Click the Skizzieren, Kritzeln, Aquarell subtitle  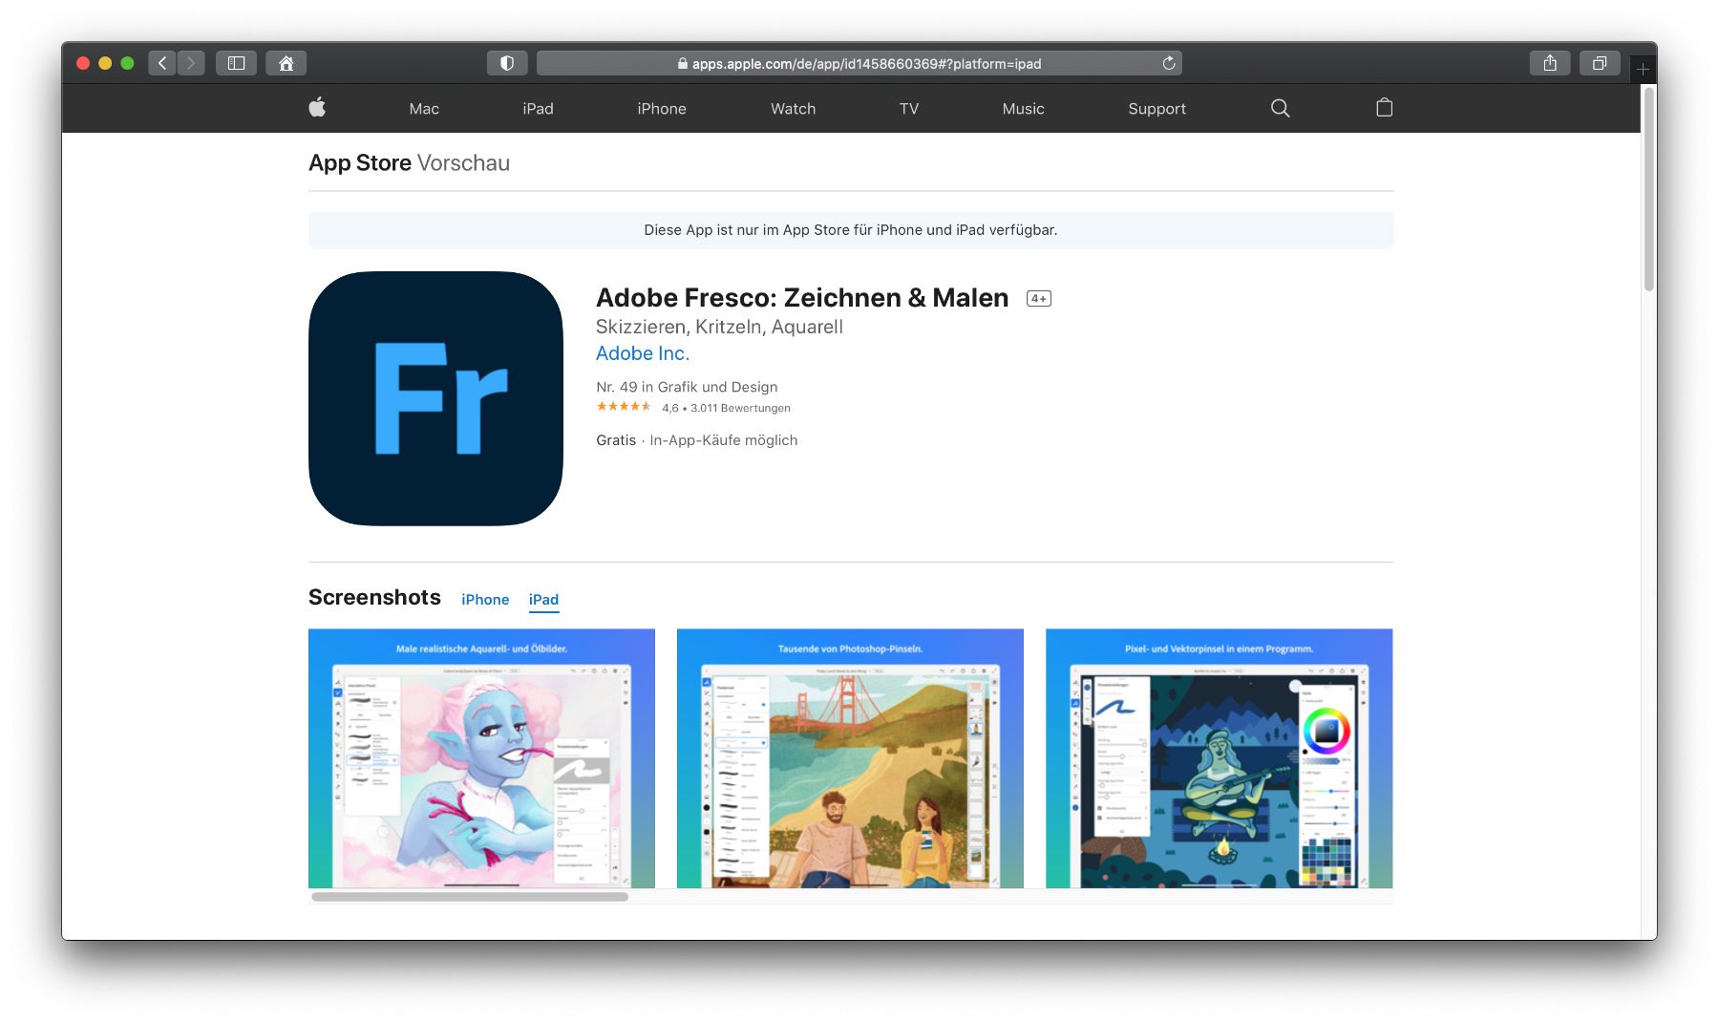[719, 327]
